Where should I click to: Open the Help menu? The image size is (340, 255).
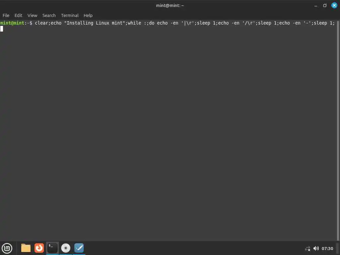click(x=88, y=15)
